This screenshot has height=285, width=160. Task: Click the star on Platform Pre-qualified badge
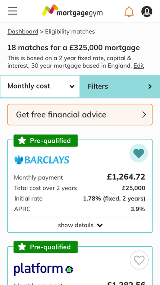pyautogui.click(x=22, y=247)
